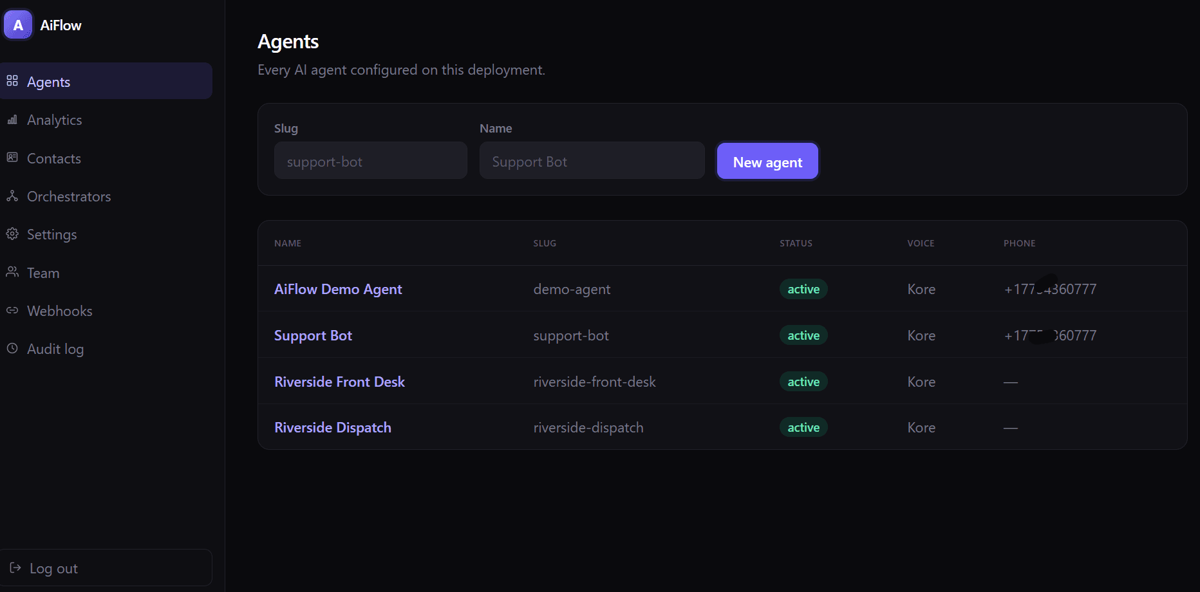Click the riverside-front-desk slug cell
The height and width of the screenshot is (592, 1200).
594,382
